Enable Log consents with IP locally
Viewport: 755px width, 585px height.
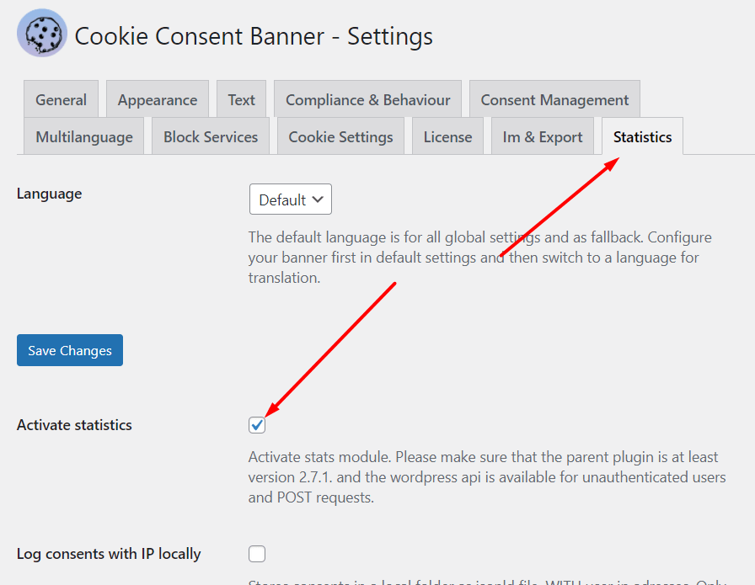[257, 554]
